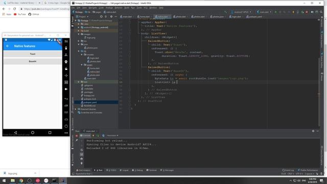Open the main.dart run configuration dropdown
Screen dimensions: 327x184
[264, 12]
